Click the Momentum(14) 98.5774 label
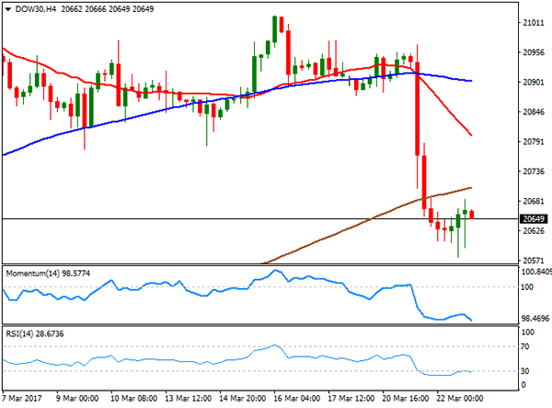Viewport: 552px width, 408px height. pos(48,274)
